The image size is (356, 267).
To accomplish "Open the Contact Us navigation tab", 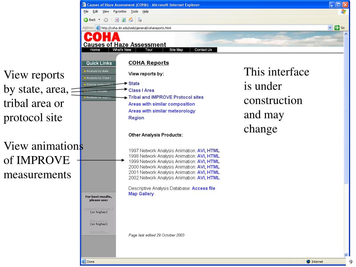I will click(x=203, y=50).
